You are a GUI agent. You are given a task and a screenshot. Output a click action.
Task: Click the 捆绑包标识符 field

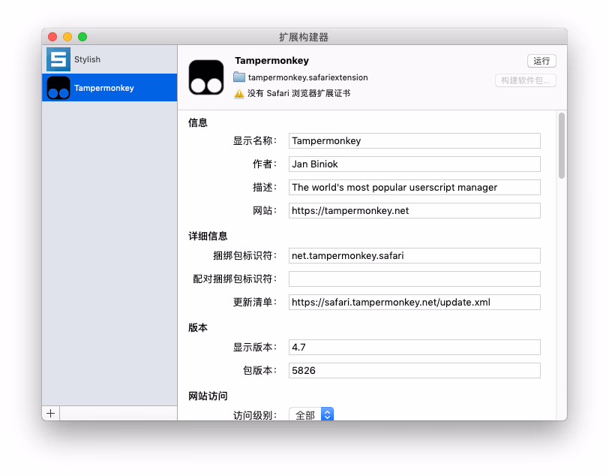414,255
